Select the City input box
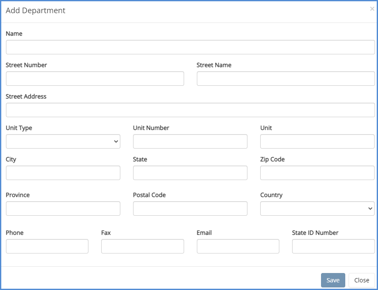378x290 pixels. point(63,173)
